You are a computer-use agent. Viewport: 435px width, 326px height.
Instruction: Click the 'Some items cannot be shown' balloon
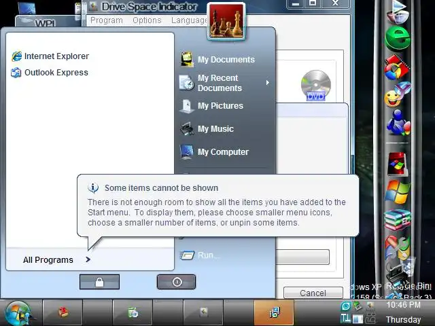(x=217, y=205)
